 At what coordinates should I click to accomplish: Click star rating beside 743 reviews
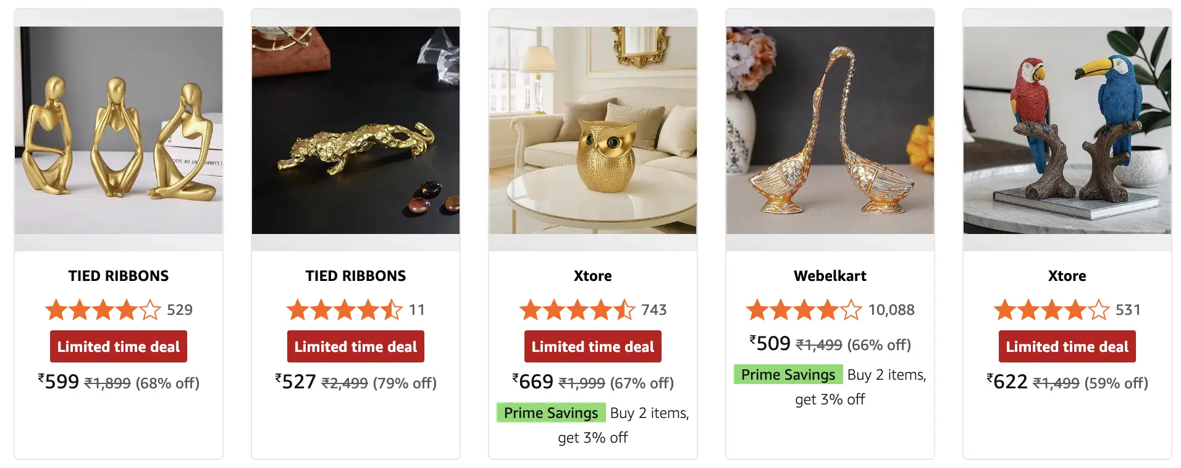coord(577,309)
